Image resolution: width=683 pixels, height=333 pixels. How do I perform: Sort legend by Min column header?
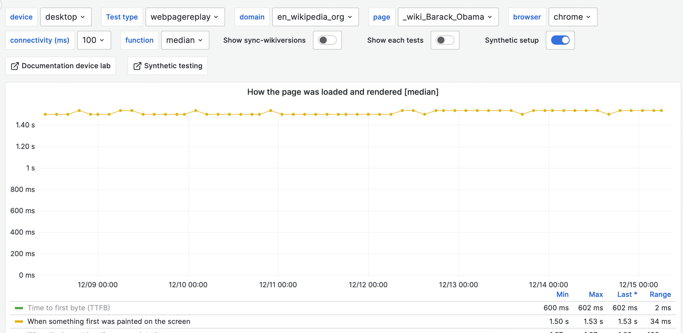click(562, 294)
